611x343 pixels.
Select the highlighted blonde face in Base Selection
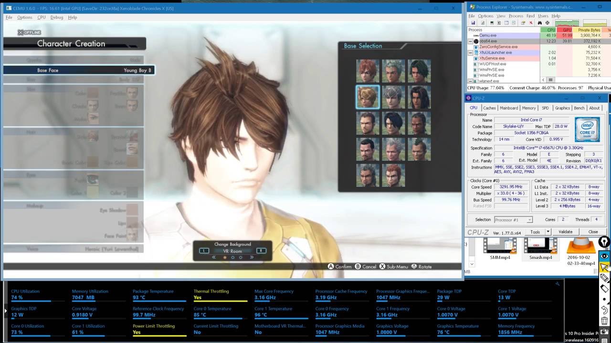tap(368, 97)
